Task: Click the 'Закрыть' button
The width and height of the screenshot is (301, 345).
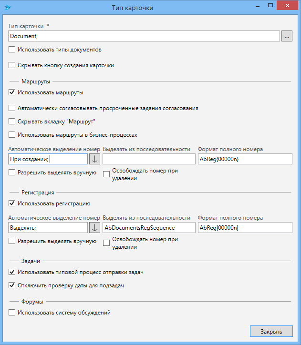Action: point(270,332)
